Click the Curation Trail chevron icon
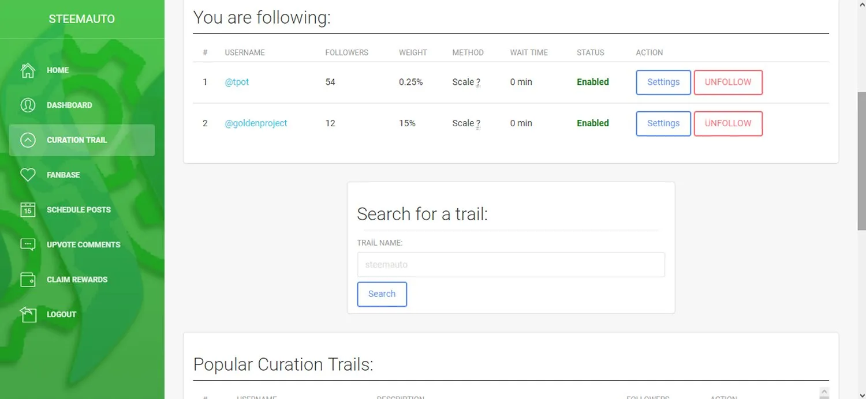This screenshot has height=399, width=866. (x=28, y=140)
